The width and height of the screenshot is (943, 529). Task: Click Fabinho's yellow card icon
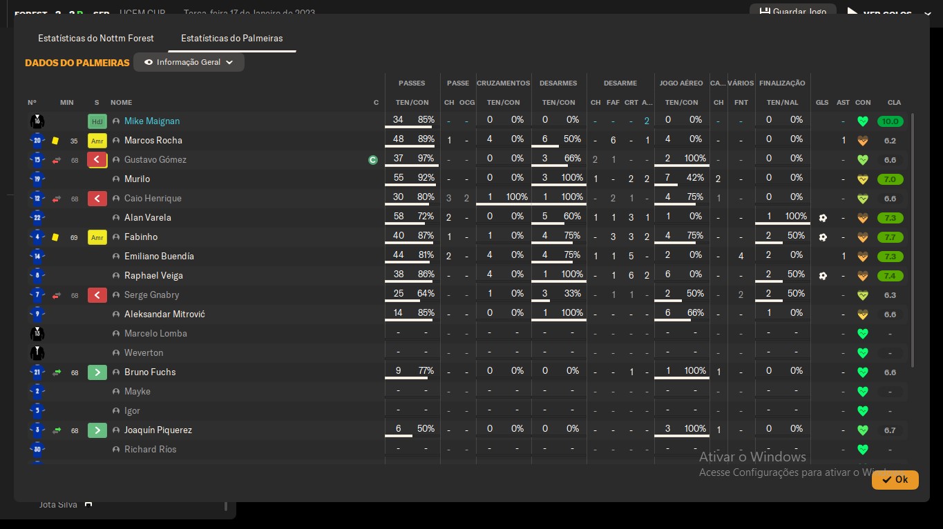(x=55, y=237)
